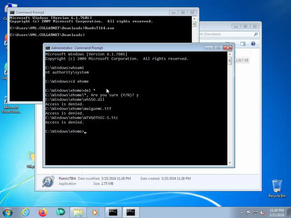Open the Windows Start menu orb
Screen dimensions: 291x218
pos(8,212)
